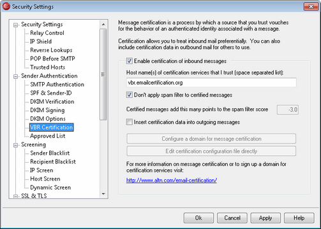Viewport: 321px width, 229px height.
Task: Enable Insert certification data into outgoing messages
Action: 130,122
